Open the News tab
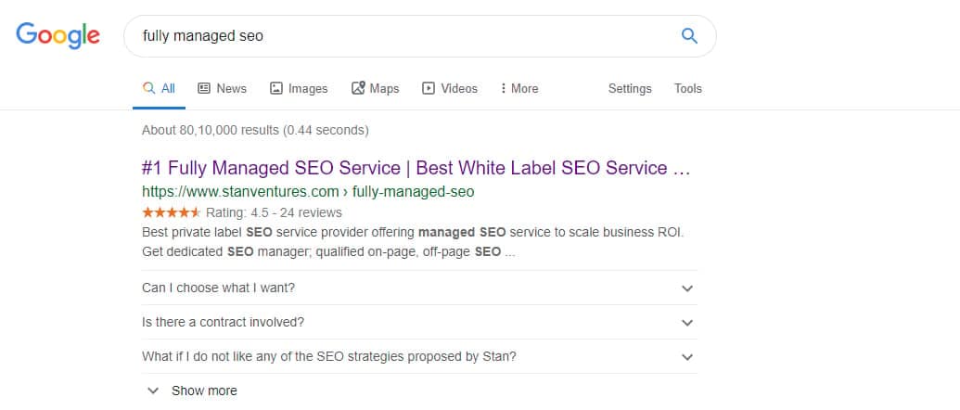960x410 pixels. click(x=231, y=88)
